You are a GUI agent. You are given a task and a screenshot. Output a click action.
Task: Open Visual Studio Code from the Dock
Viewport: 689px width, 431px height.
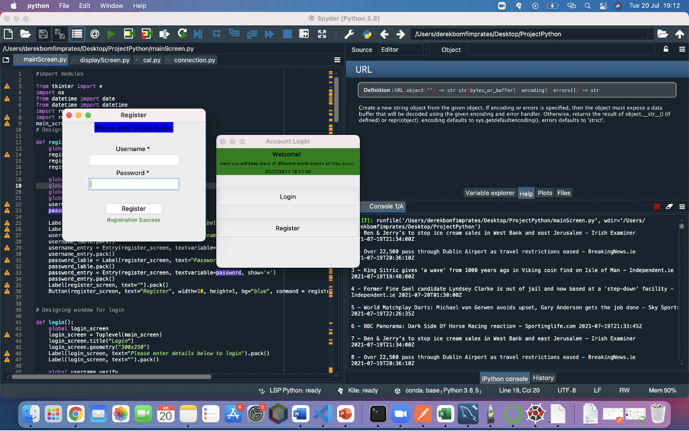click(x=323, y=414)
